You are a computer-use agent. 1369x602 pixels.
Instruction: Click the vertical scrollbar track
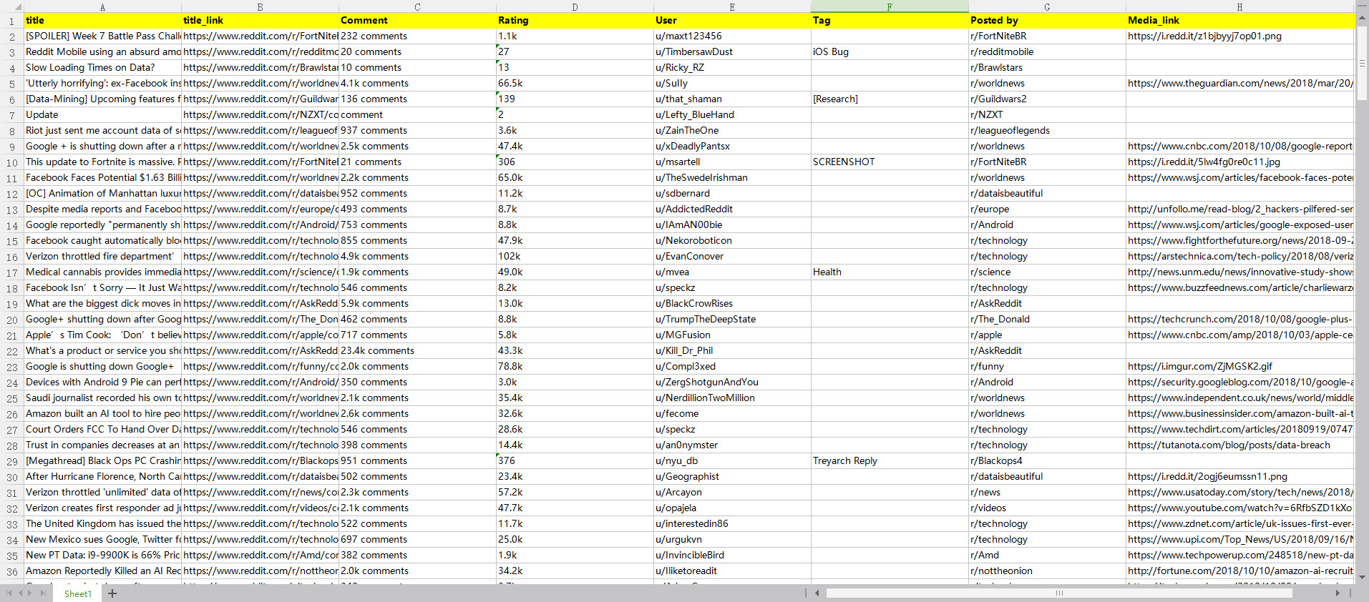click(x=1362, y=300)
